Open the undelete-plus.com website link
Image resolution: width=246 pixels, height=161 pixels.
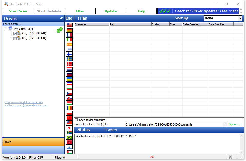click(24, 102)
